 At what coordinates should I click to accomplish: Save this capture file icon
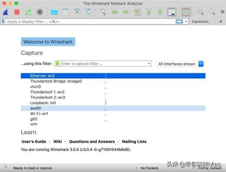tap(66, 12)
